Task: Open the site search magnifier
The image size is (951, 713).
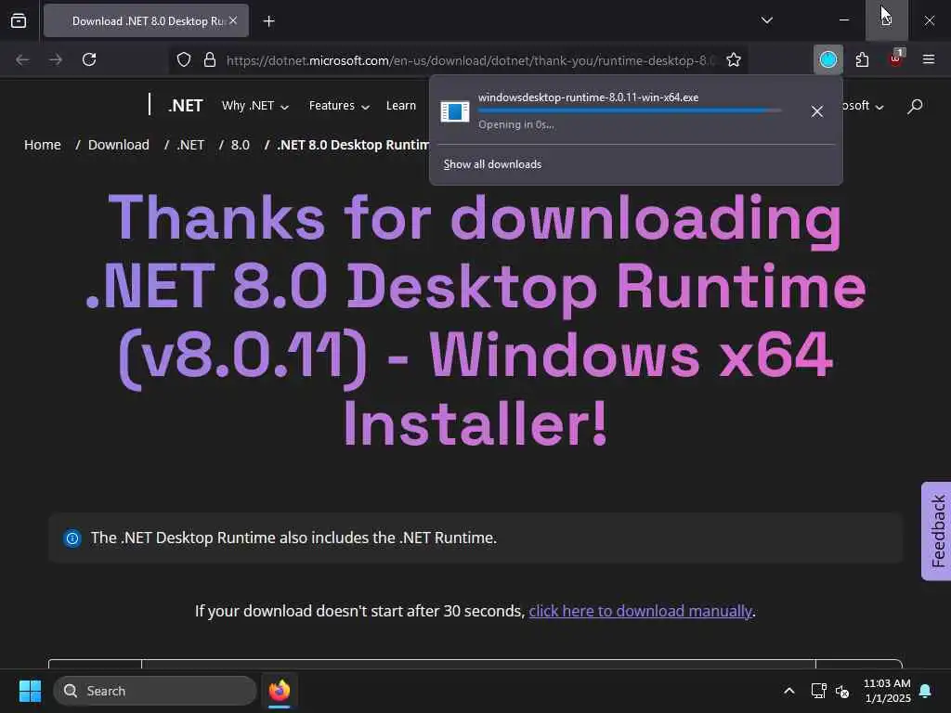Action: [x=915, y=106]
